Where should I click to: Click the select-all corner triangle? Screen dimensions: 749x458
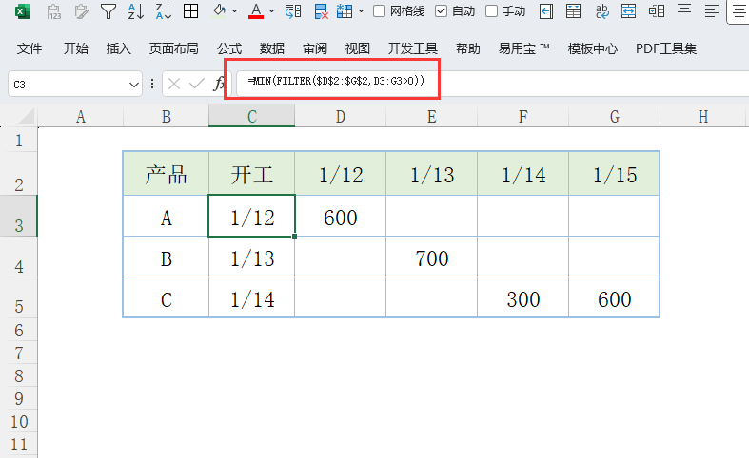coord(26,116)
